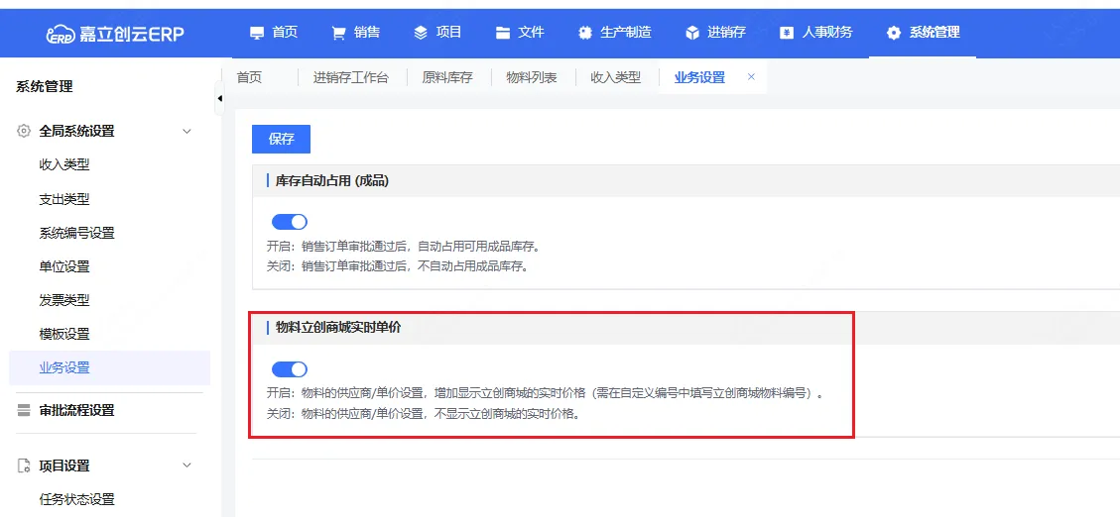Go to 发票类型 settings page
Viewport: 1120px width, 517px height.
point(64,300)
